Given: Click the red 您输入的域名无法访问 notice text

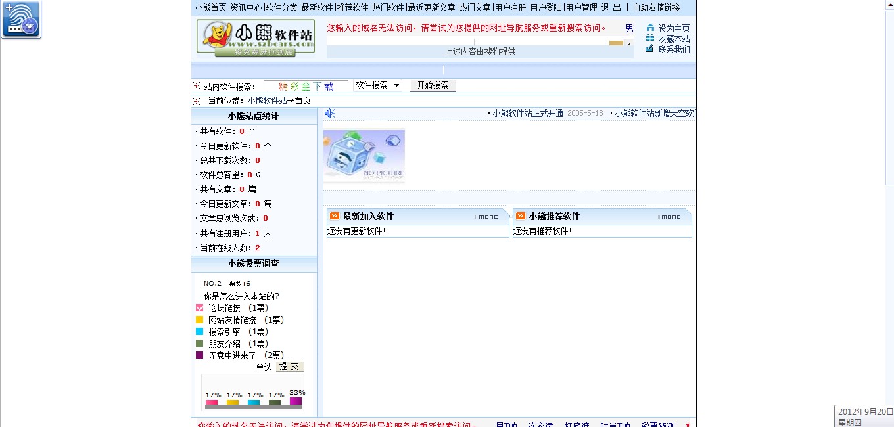Looking at the screenshot, I should tap(466, 28).
